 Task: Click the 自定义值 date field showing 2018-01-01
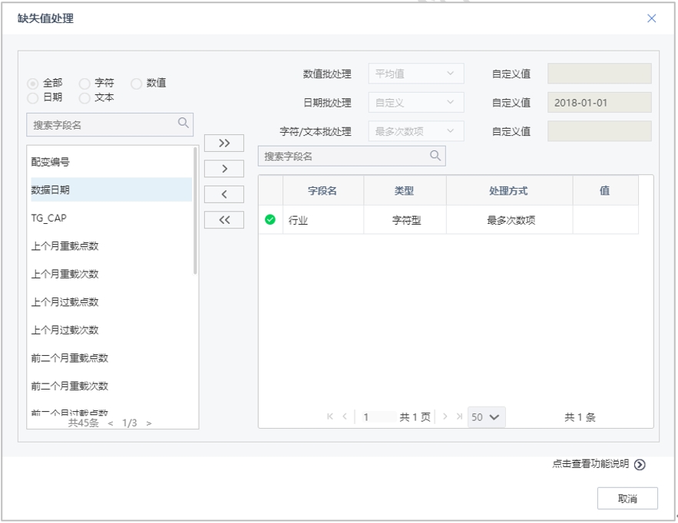click(599, 102)
